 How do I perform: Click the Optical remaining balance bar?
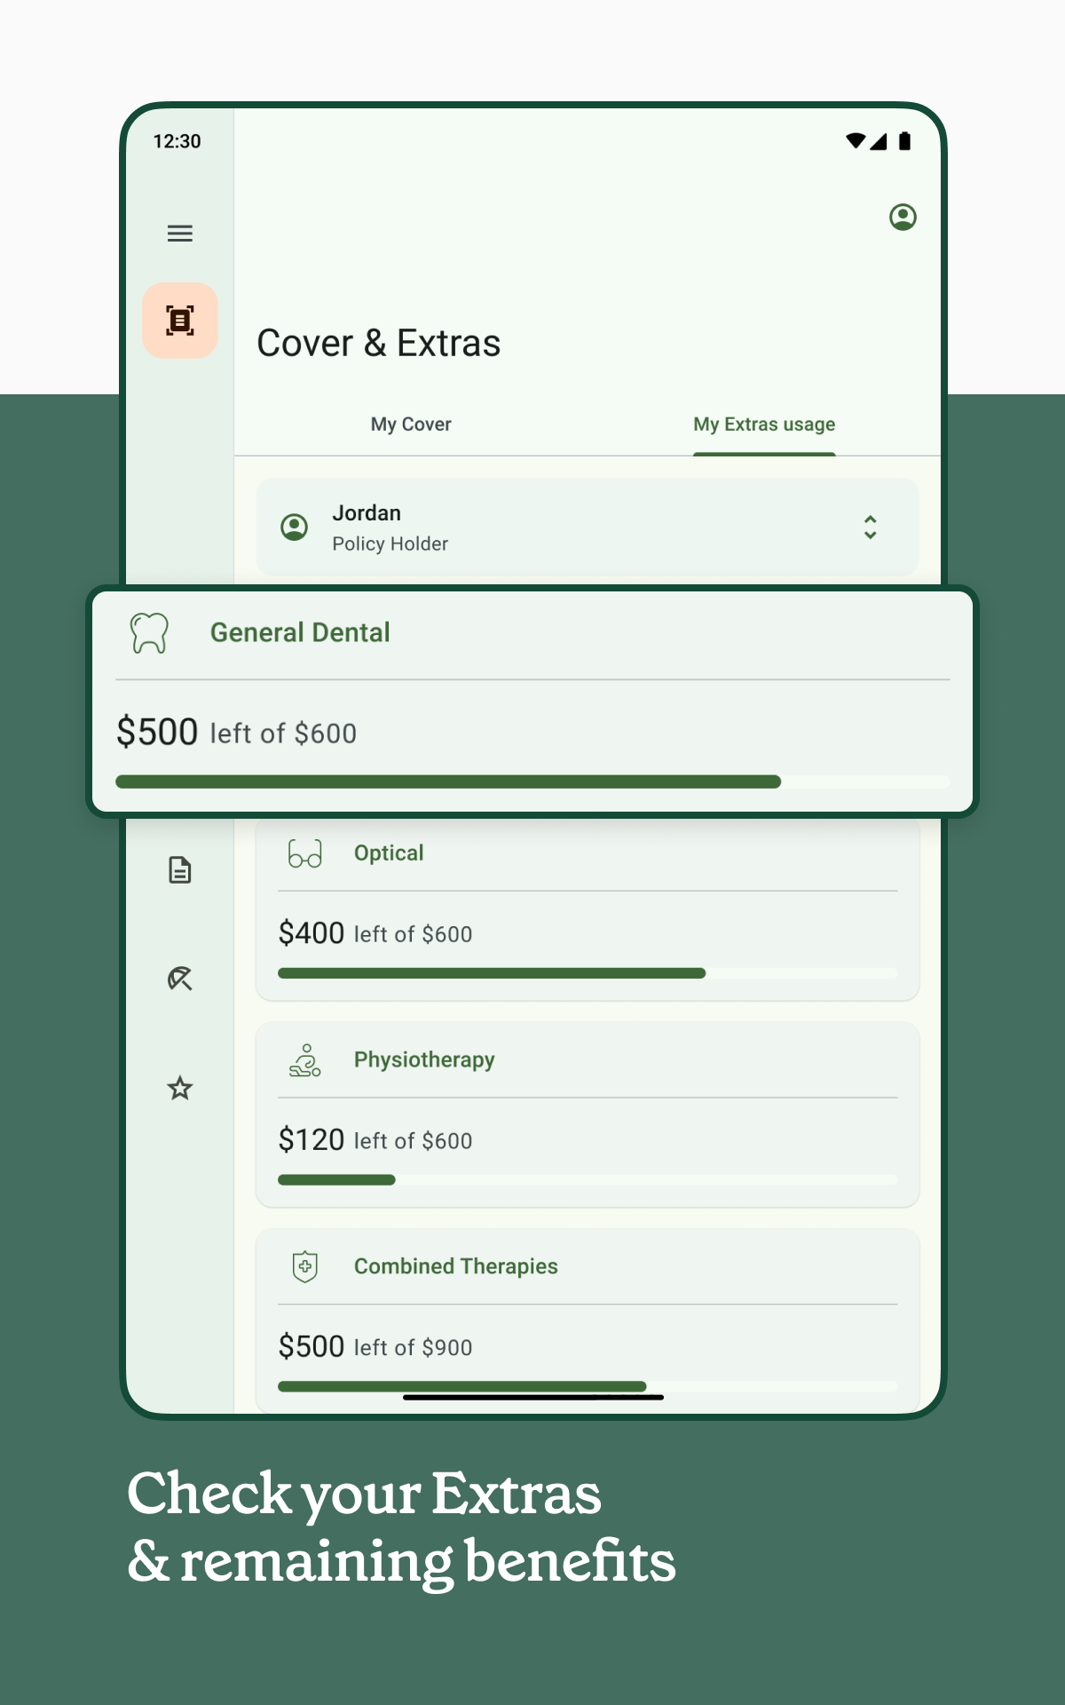[x=588, y=973]
